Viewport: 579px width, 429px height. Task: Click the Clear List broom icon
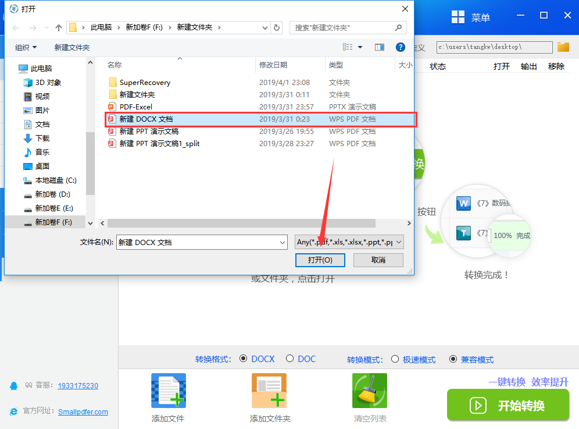370,391
